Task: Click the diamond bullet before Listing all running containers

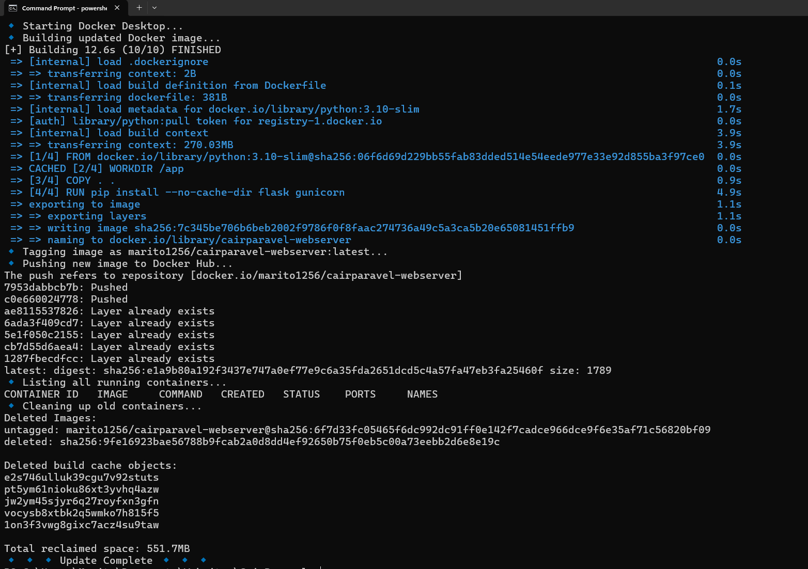Action: click(x=11, y=382)
